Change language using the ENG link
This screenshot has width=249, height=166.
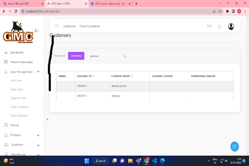[x=209, y=26]
